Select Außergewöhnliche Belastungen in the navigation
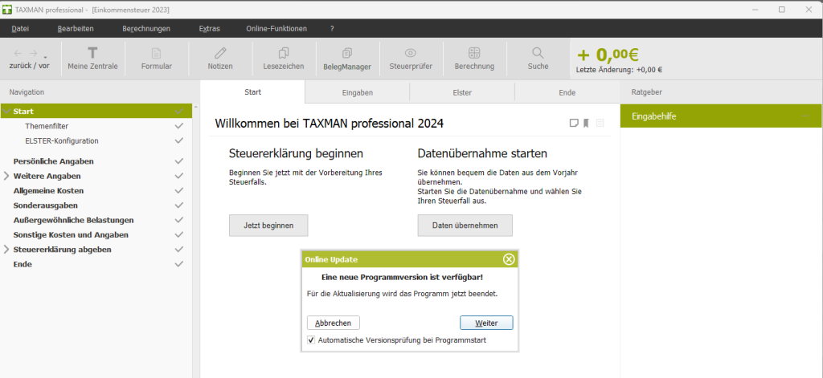 click(x=73, y=220)
